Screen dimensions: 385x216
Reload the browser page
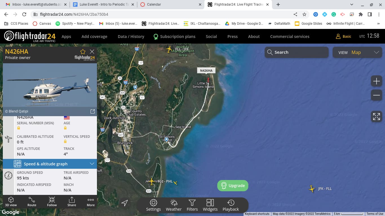(x=24, y=14)
